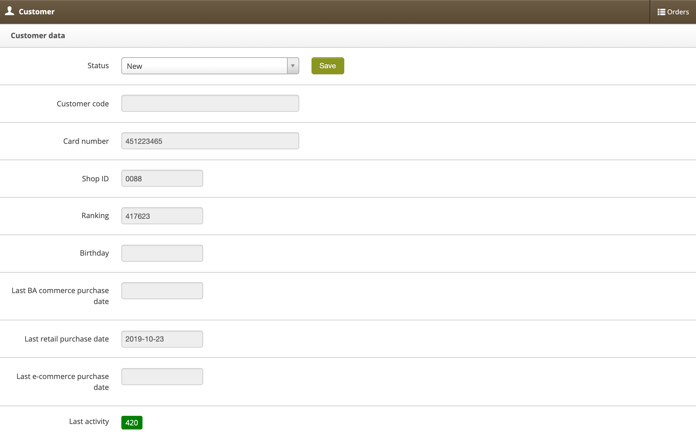
Task: Click the Status label
Action: 98,65
